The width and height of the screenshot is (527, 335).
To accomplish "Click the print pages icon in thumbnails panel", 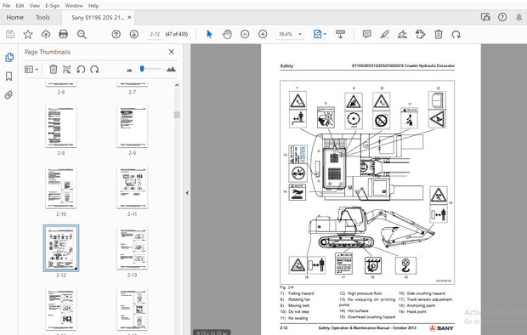I will tap(67, 69).
